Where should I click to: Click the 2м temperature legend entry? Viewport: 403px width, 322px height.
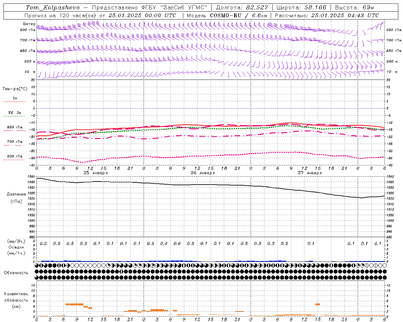15,98
